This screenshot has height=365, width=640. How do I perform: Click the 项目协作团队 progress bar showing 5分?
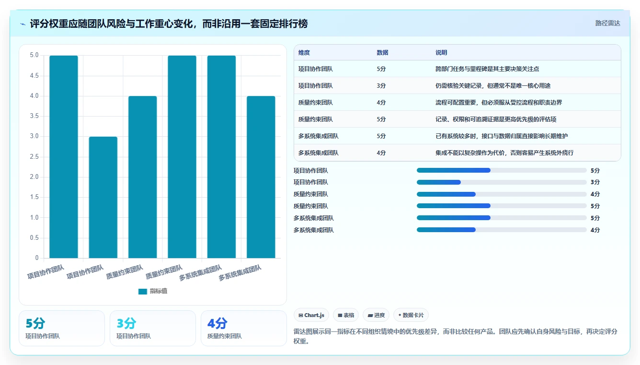502,170
